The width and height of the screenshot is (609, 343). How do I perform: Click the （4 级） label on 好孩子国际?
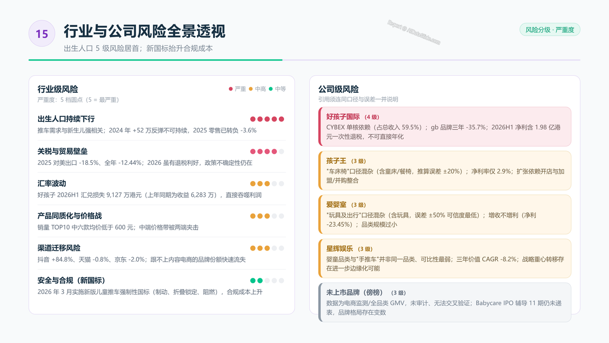pyautogui.click(x=372, y=117)
